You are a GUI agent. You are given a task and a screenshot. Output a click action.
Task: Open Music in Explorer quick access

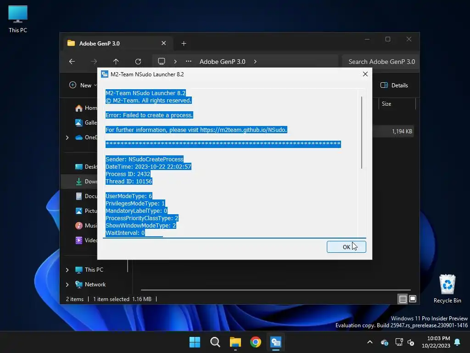(86, 225)
